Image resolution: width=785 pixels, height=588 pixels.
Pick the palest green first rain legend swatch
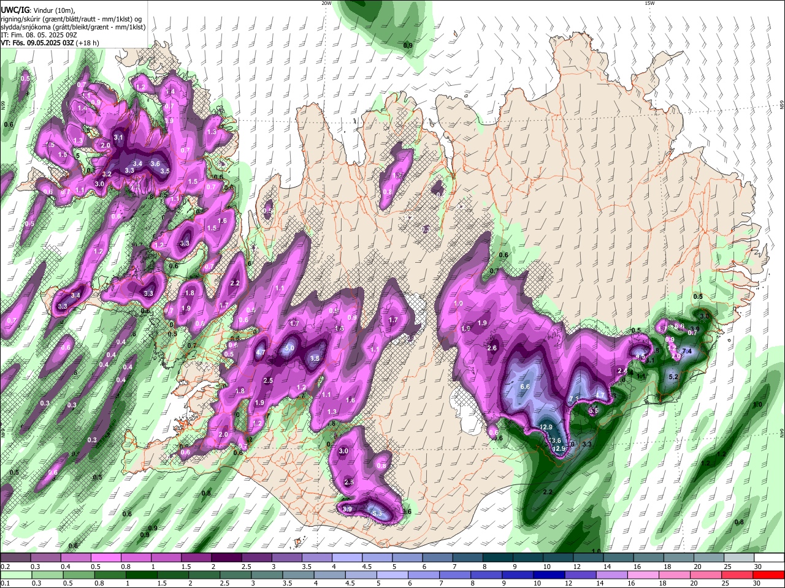click(16, 575)
